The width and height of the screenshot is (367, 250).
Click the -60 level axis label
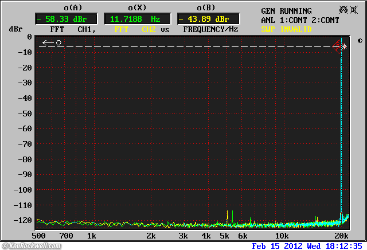point(25,128)
